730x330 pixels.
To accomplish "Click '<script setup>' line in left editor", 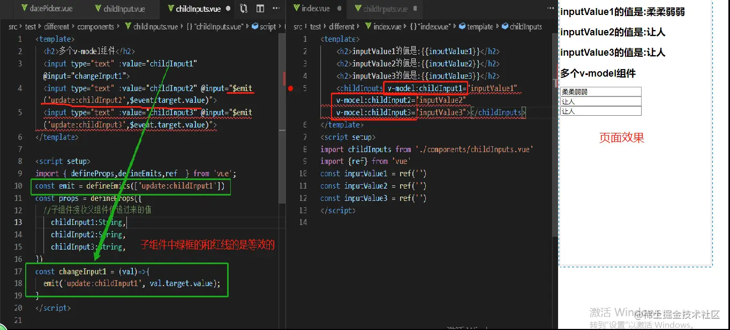I will click(63, 161).
